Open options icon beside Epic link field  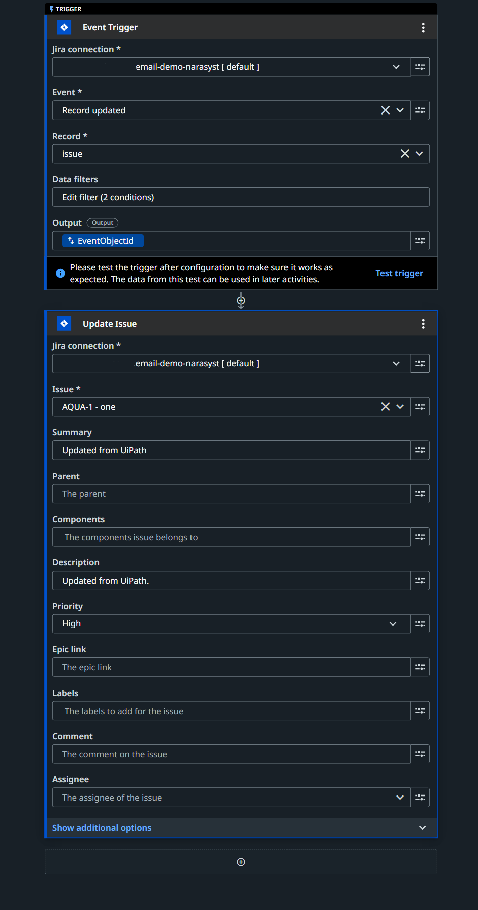[x=420, y=667]
